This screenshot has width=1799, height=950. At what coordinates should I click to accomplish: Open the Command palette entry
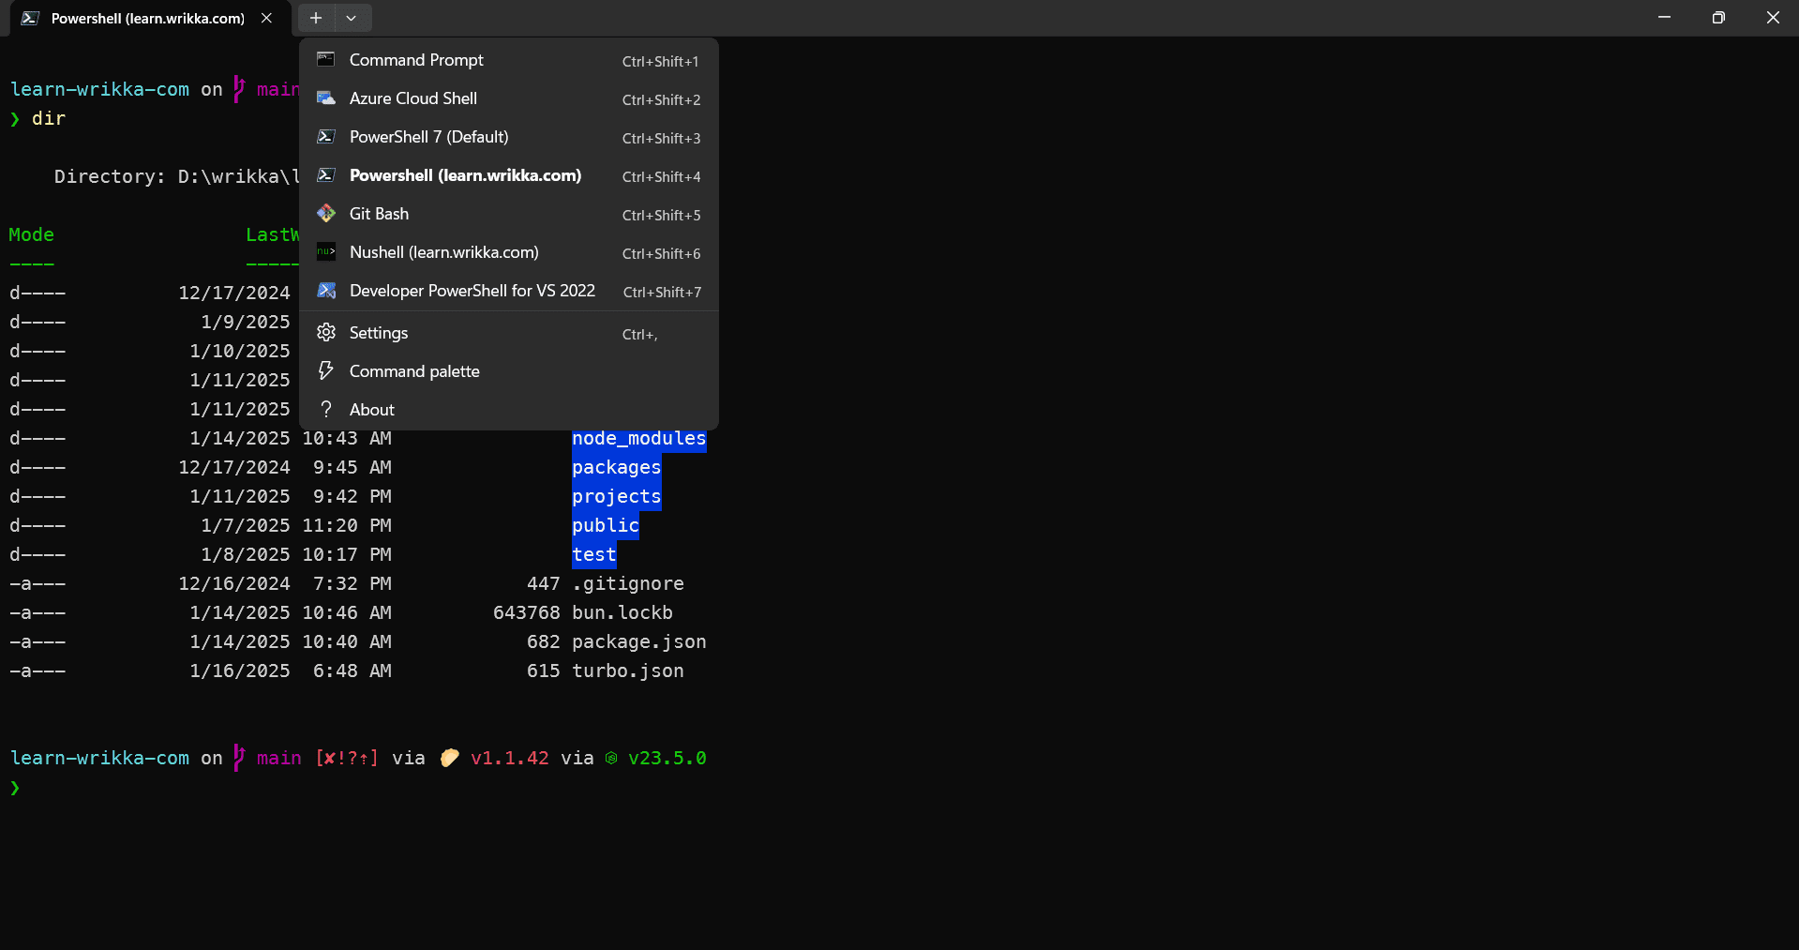coord(509,371)
